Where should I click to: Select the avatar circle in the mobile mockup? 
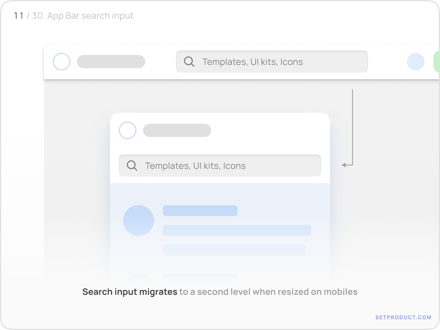click(x=128, y=131)
